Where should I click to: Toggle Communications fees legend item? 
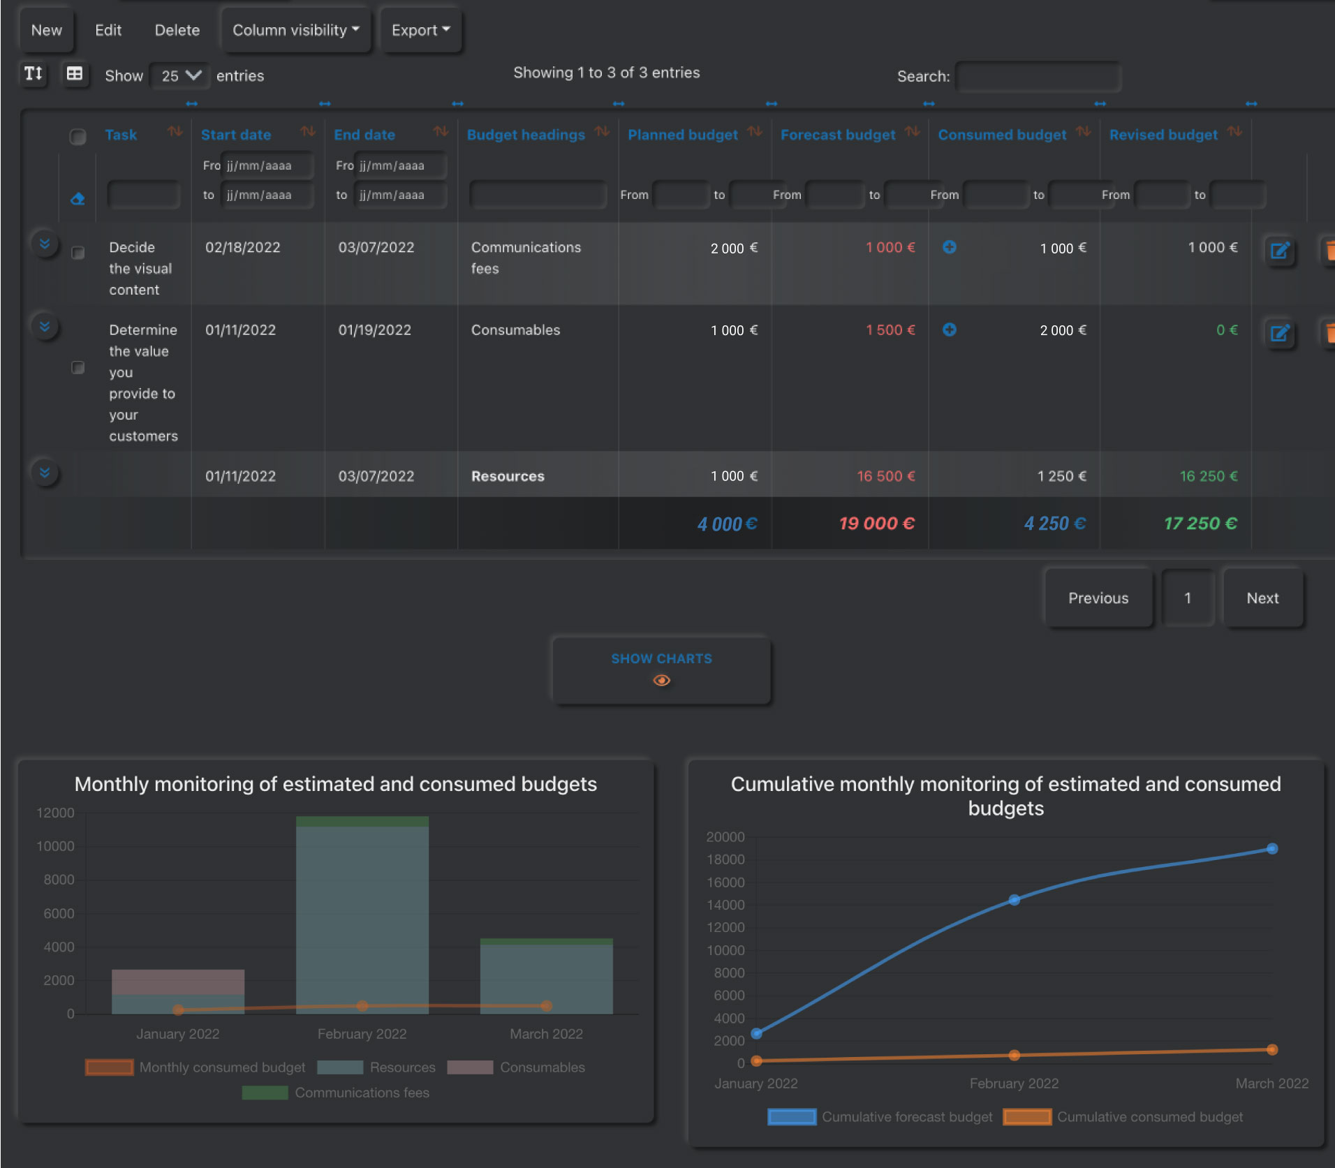(x=336, y=1093)
